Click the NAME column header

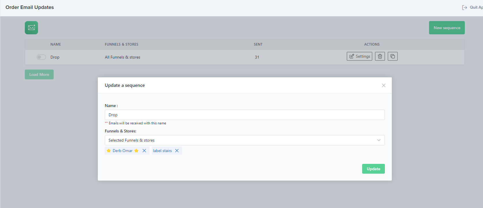56,44
